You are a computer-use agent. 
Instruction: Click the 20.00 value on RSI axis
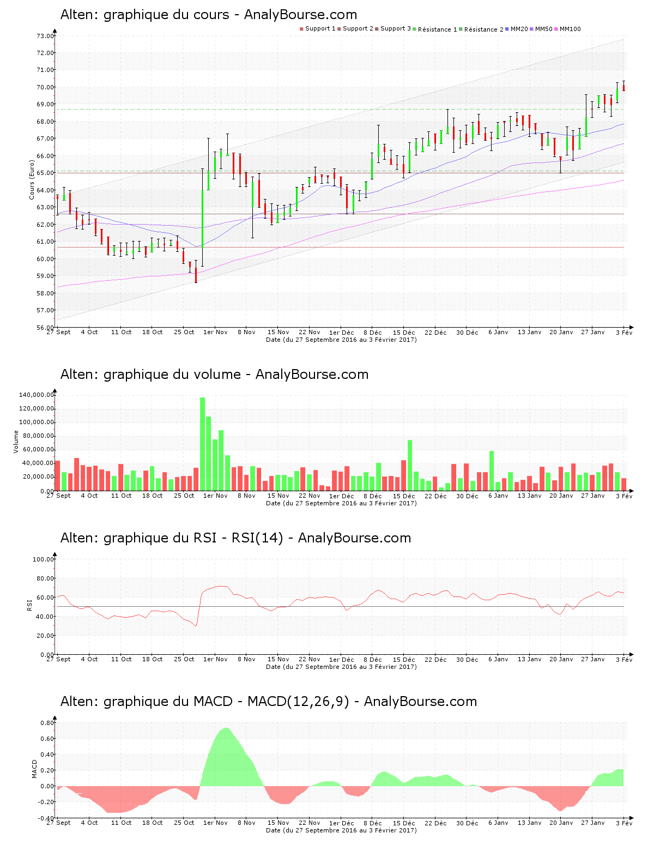click(45, 636)
